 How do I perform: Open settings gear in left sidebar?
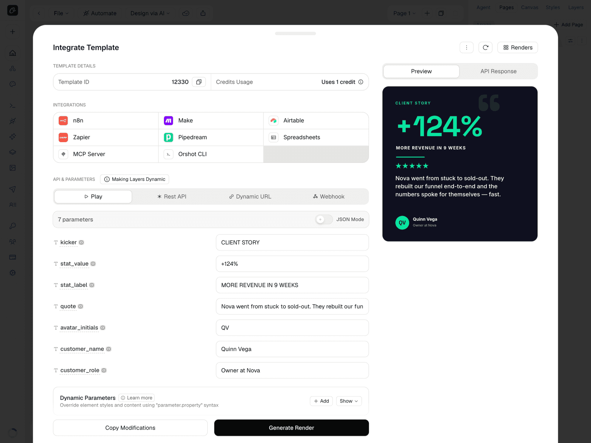pos(13,273)
